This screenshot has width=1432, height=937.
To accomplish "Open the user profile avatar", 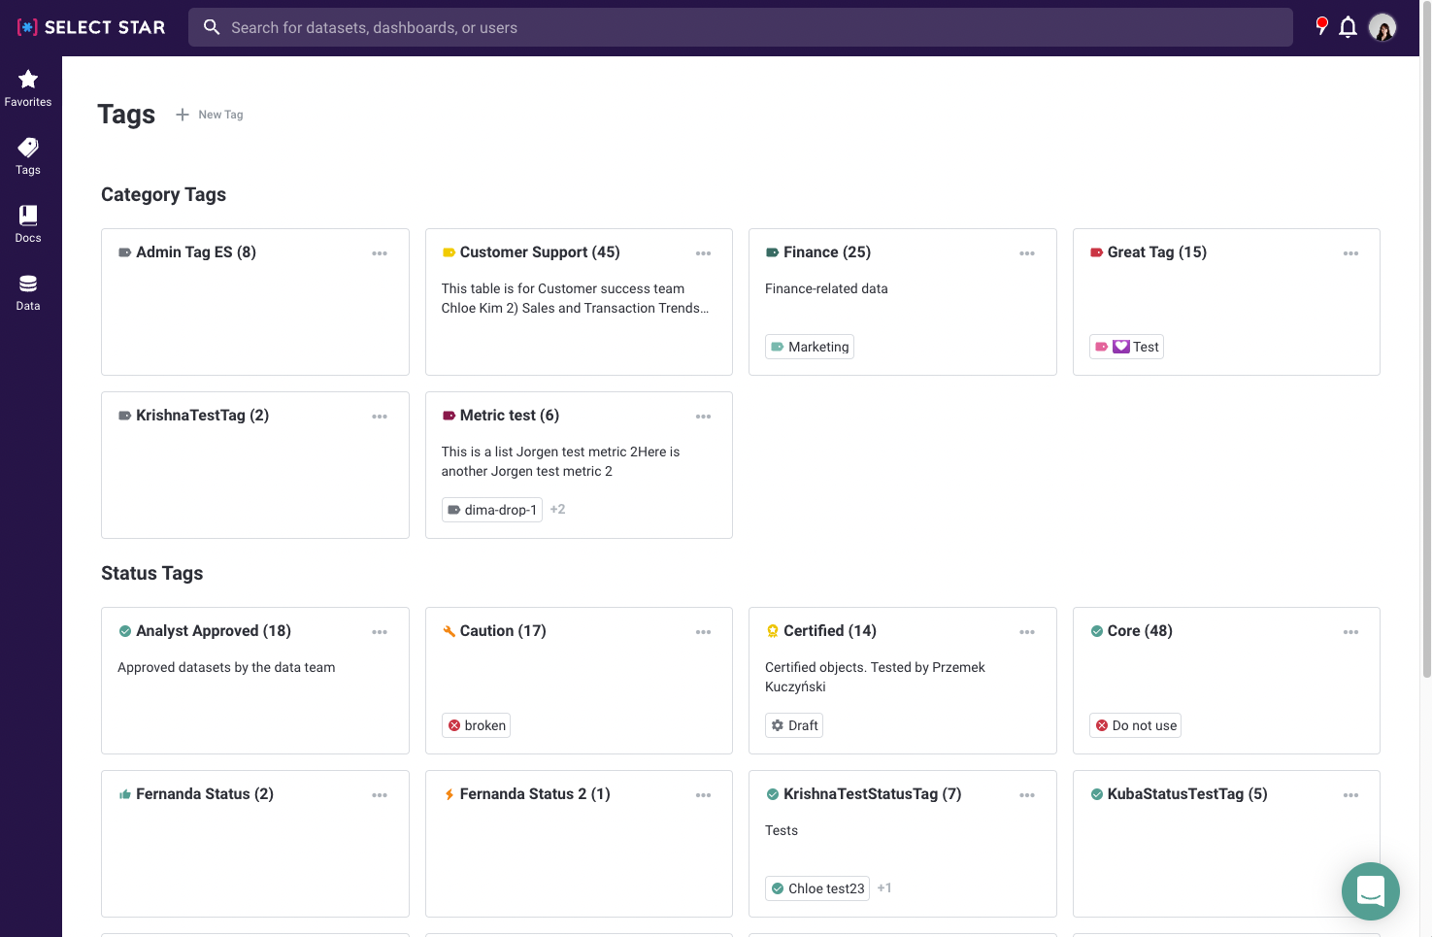I will point(1382,27).
